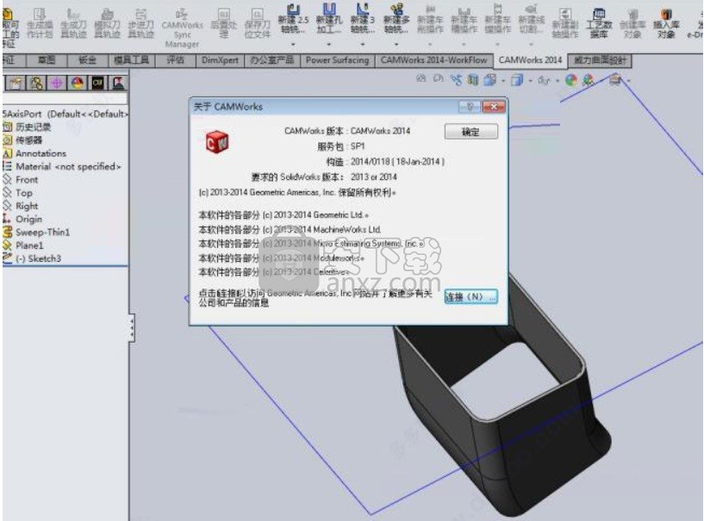Click the Previous View icon
This screenshot has width=704, height=521.
tap(457, 80)
